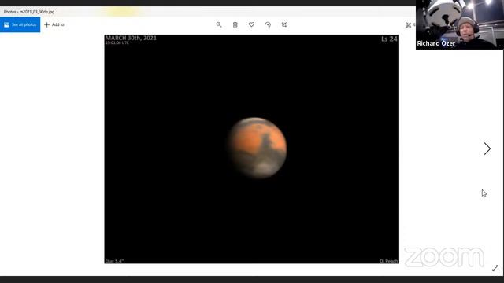Click the Edit and Create icon
504x283 pixels.
coord(408,25)
